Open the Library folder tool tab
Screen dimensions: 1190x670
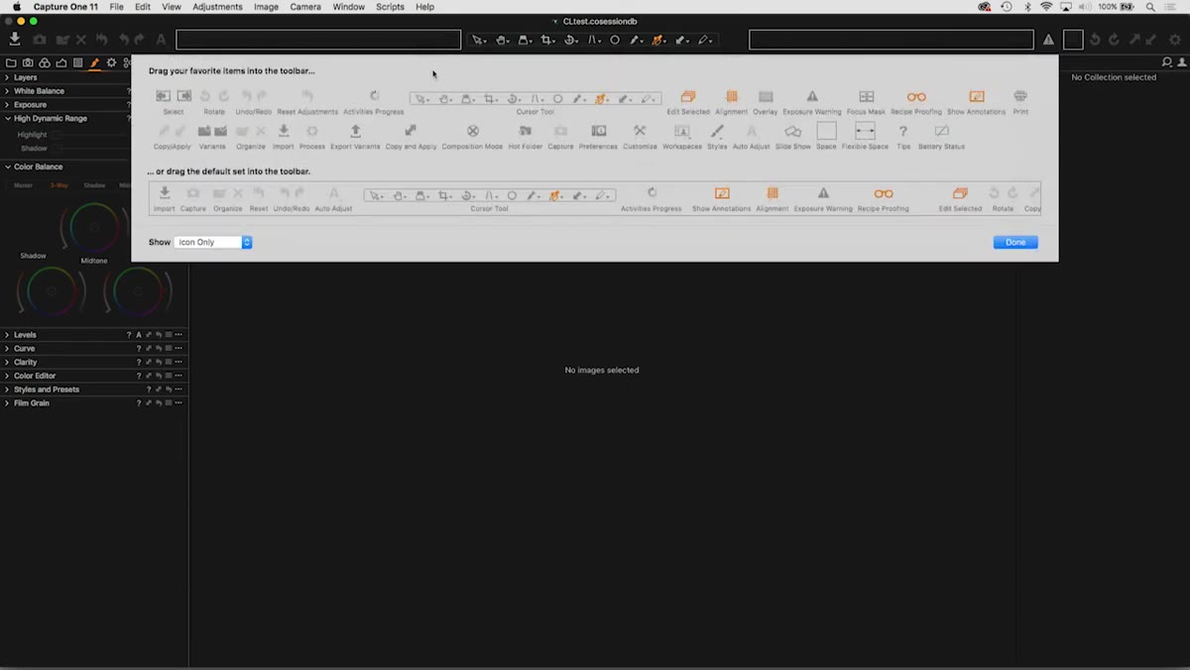coord(11,62)
